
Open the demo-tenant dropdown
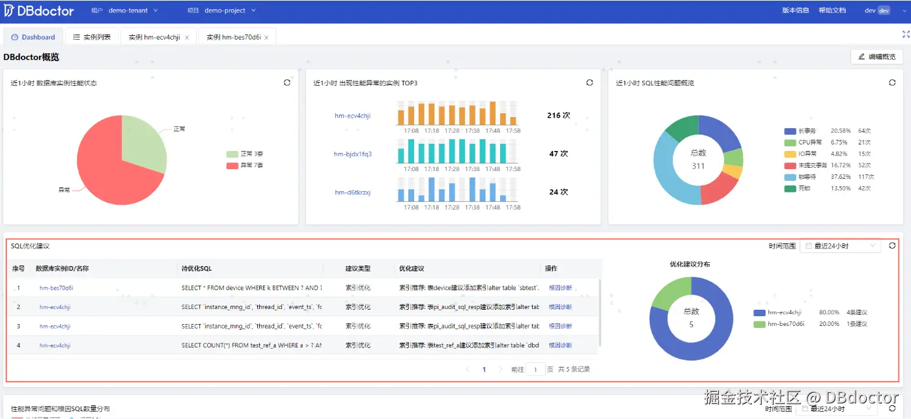click(133, 10)
